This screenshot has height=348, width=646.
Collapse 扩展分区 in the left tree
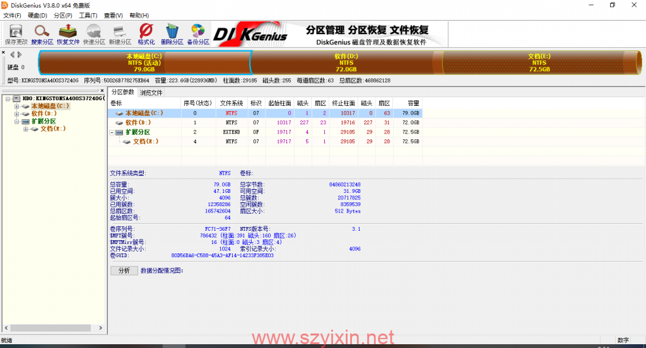pyautogui.click(x=17, y=122)
